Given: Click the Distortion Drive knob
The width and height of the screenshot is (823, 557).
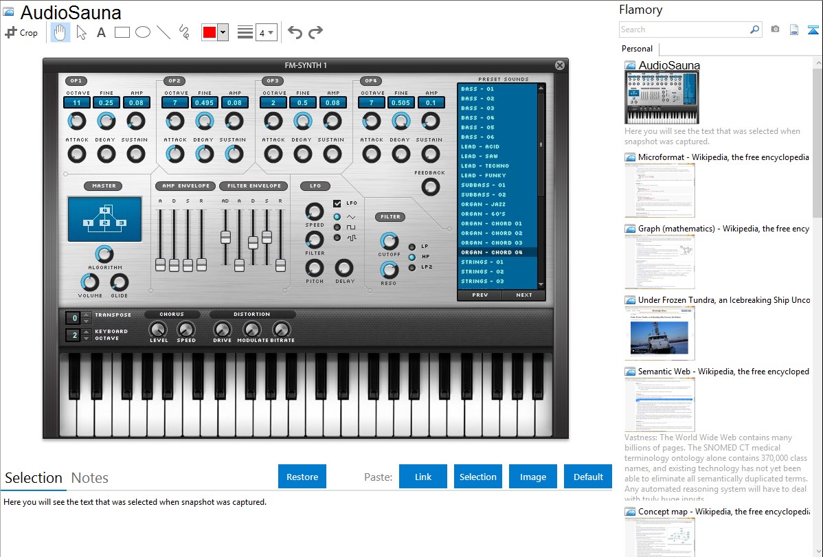Looking at the screenshot, I should click(222, 329).
